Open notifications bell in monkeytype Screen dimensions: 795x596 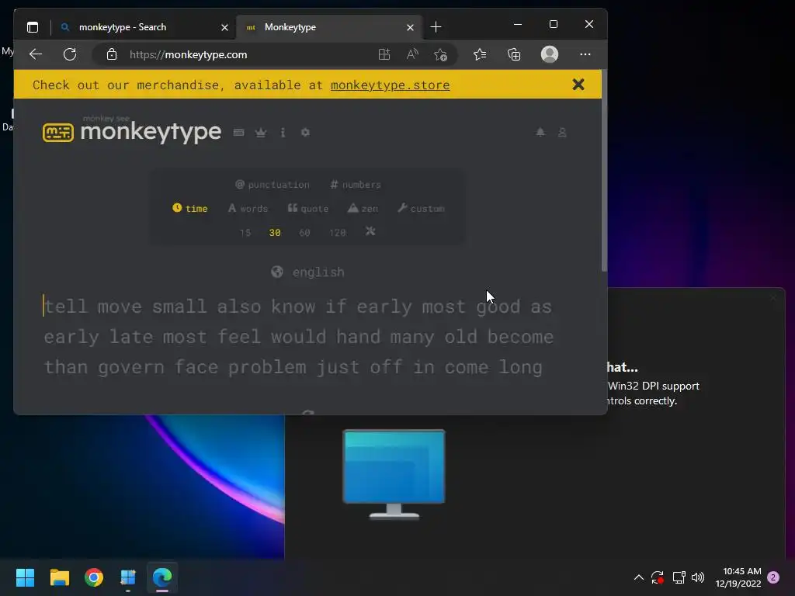[x=540, y=132]
